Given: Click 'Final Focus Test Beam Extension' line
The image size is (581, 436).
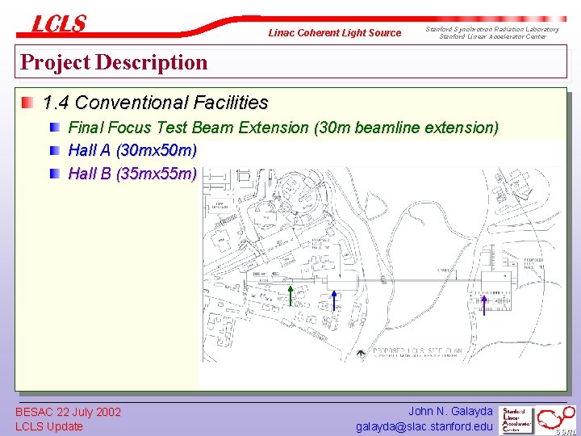Looking at the screenshot, I should point(283,128).
